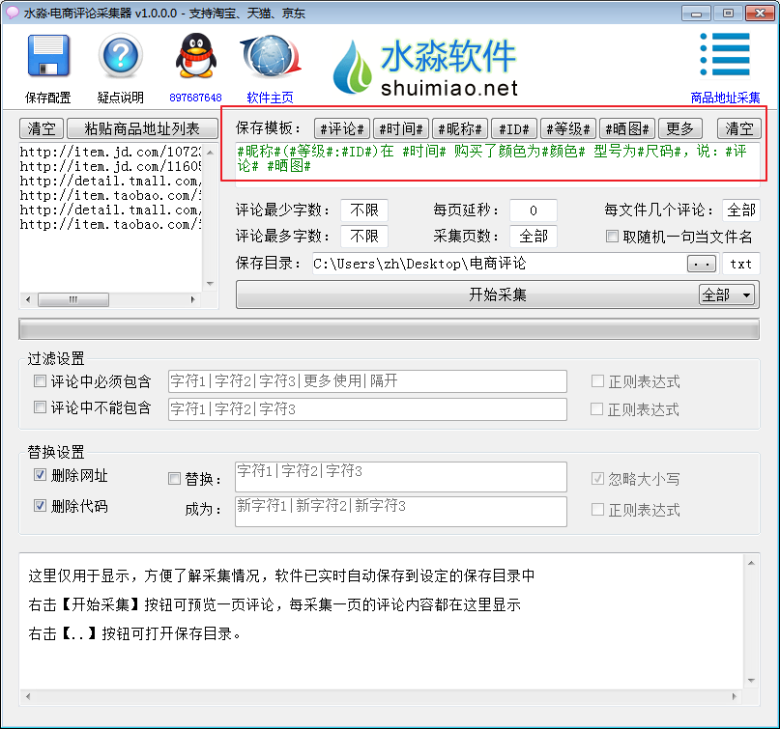Click log panel scroll down arrow
The height and width of the screenshot is (729, 780).
pos(751,681)
